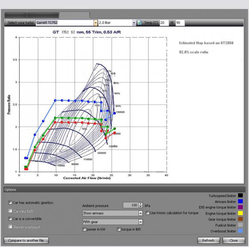Viewport: 249px width, 247px height.
Task: Check 'Use trionic calculation for torque'
Action: tap(147, 213)
